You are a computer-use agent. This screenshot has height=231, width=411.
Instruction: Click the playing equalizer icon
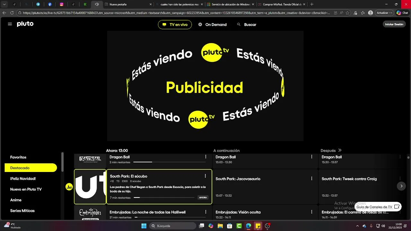coord(69,187)
